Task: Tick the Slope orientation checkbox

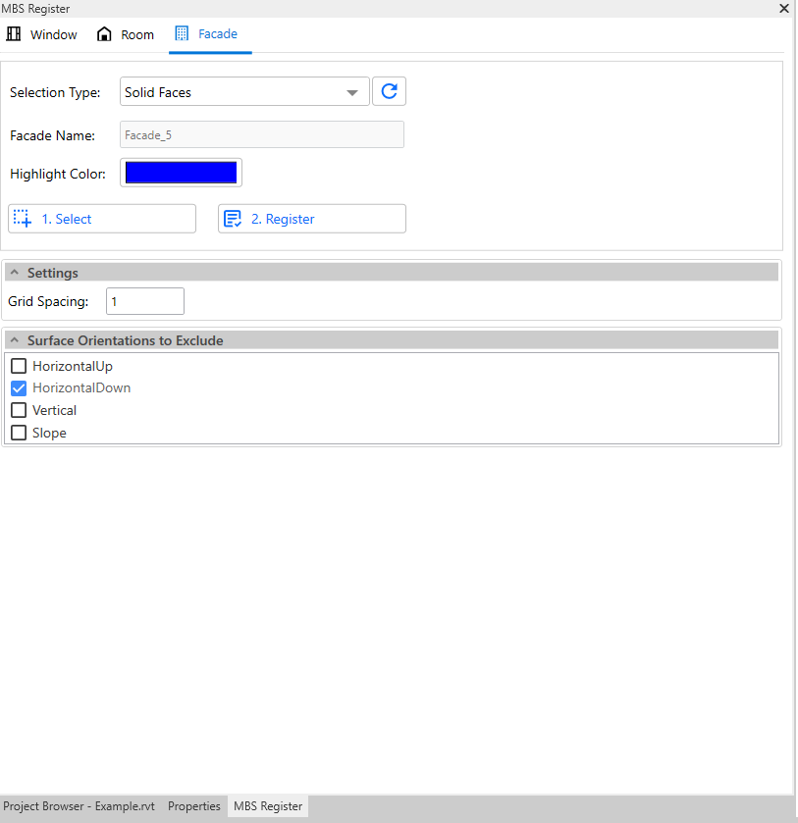Action: click(19, 433)
